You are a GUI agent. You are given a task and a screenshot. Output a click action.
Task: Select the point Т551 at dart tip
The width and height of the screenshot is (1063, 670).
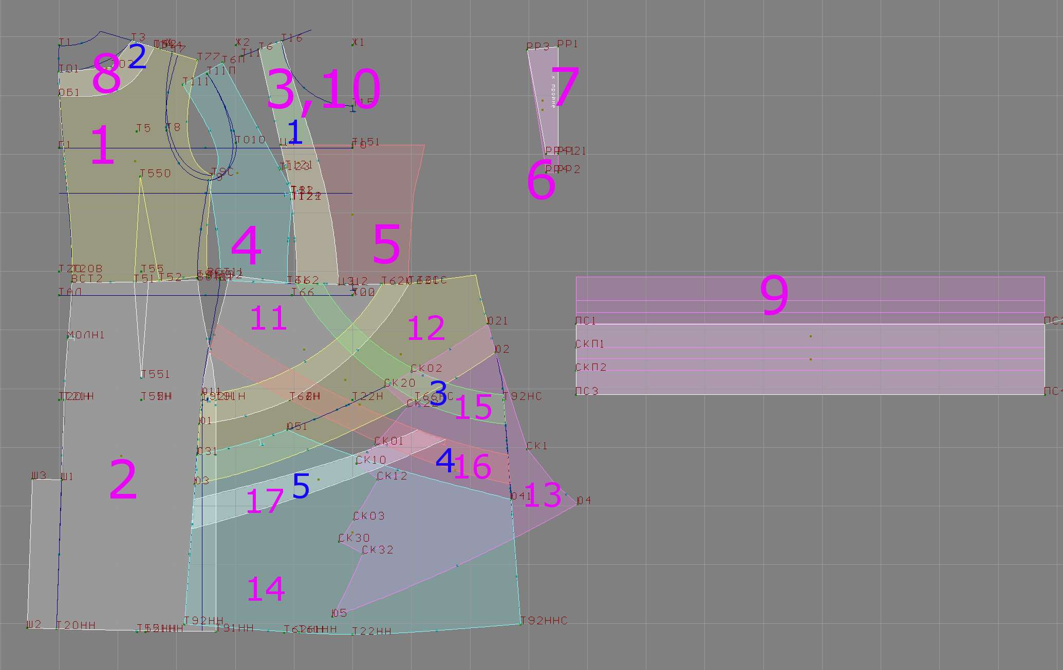click(x=141, y=377)
